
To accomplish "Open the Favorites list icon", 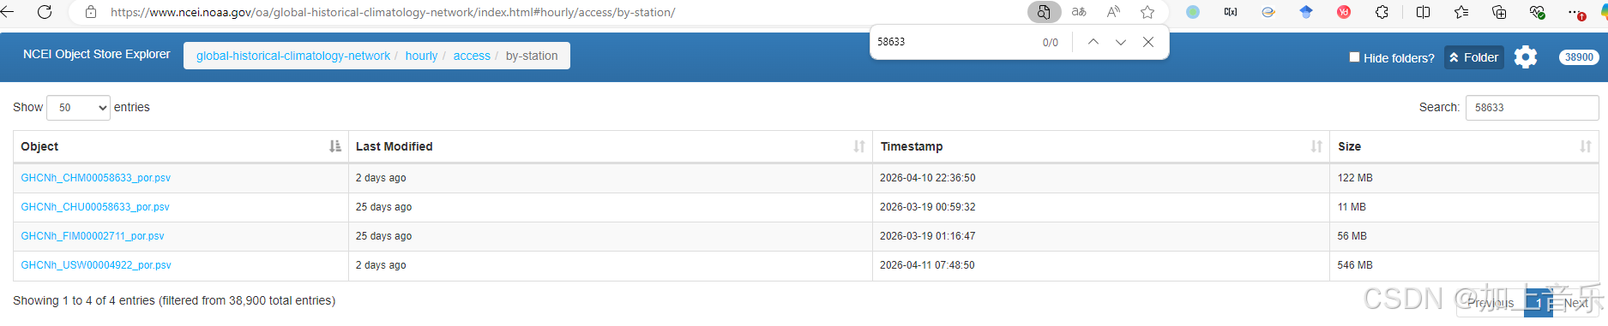I will pyautogui.click(x=1461, y=12).
